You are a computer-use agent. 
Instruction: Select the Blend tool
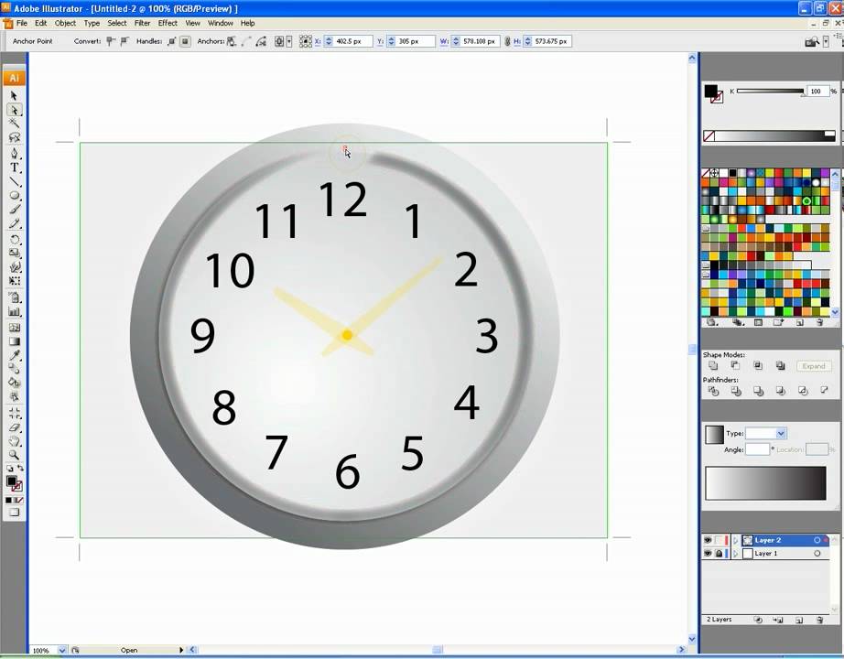14,370
